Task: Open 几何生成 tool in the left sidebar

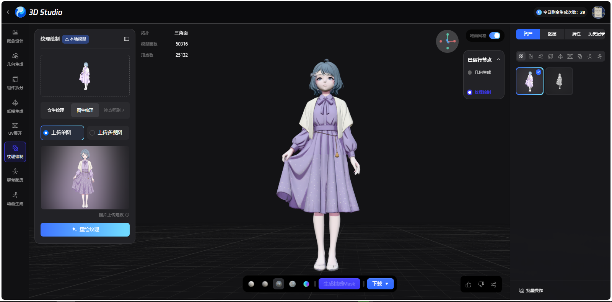Action: (x=15, y=60)
